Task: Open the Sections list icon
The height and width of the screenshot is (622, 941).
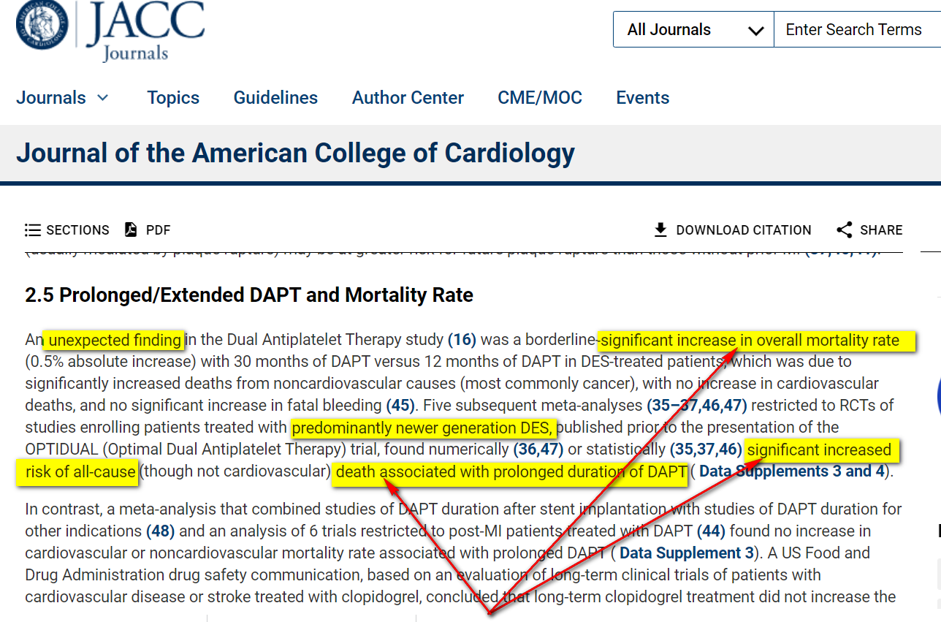Action: (x=33, y=230)
